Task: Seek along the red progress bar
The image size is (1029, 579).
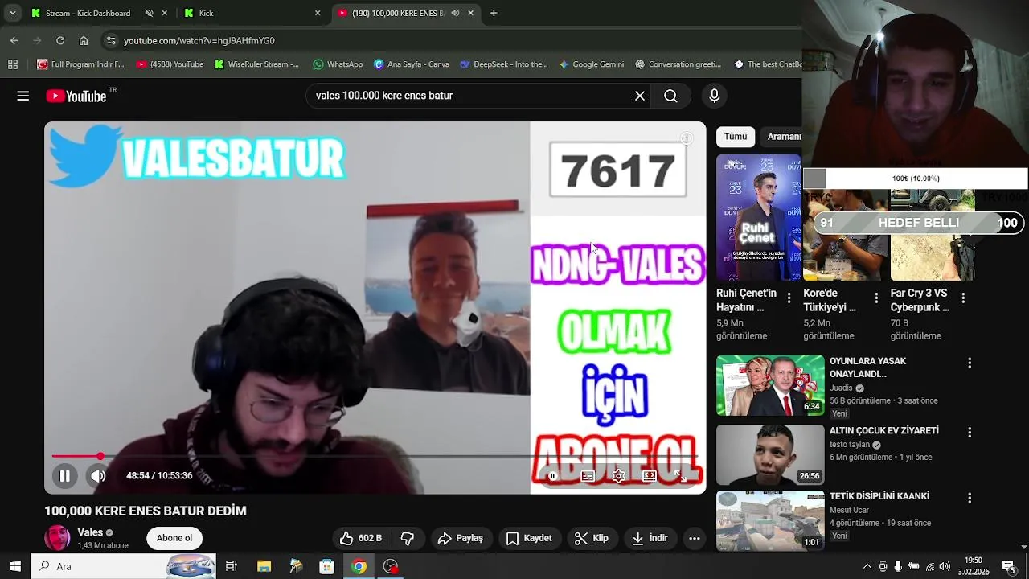Action: click(x=375, y=457)
